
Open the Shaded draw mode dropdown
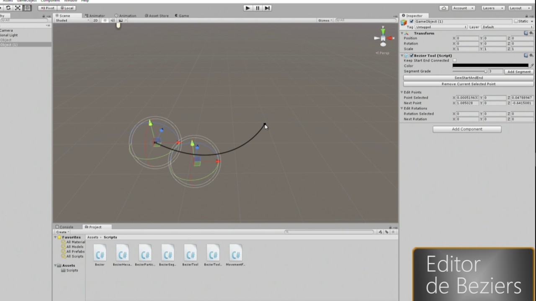72,20
